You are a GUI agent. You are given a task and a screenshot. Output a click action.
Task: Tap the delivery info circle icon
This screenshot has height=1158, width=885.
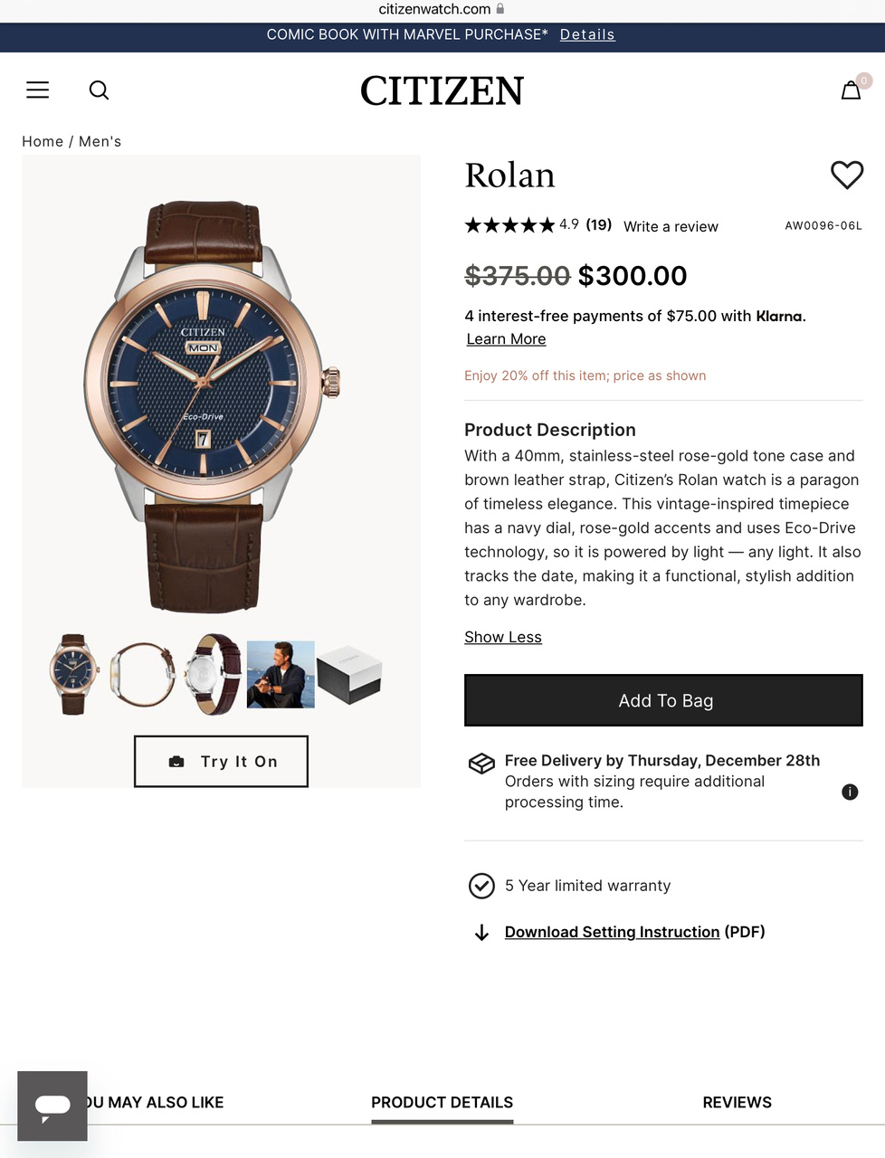point(850,792)
